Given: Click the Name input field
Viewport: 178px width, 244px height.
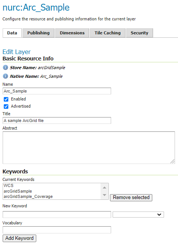Looking at the screenshot, I should [x=57, y=91].
